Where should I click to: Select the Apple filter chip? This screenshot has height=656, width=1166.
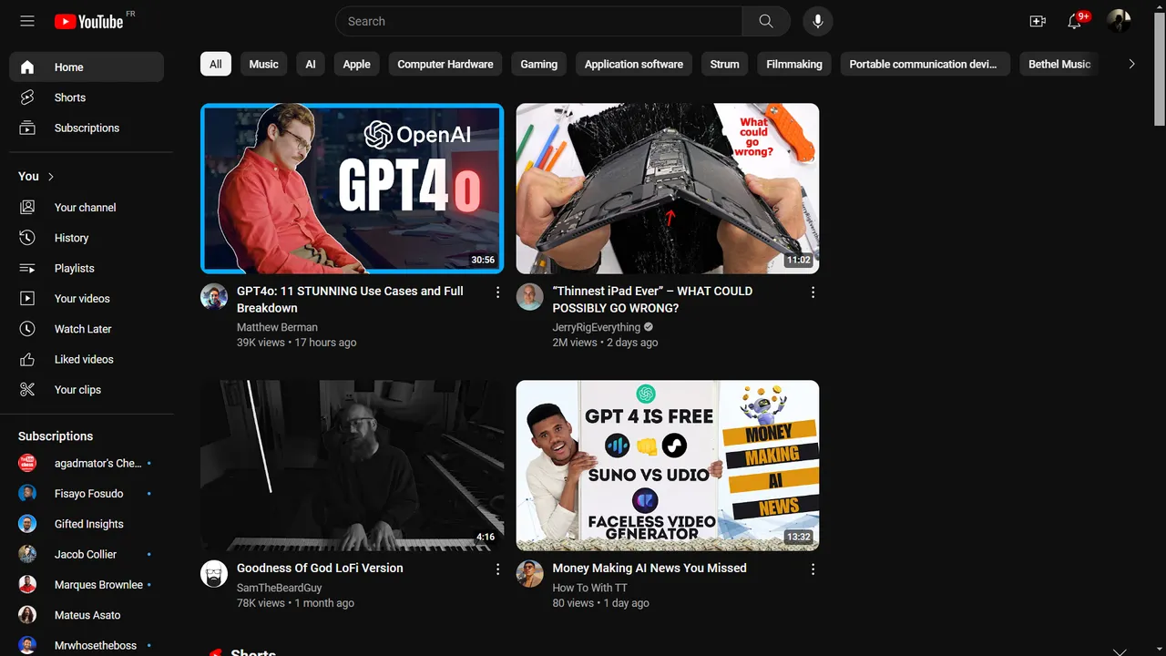point(357,64)
